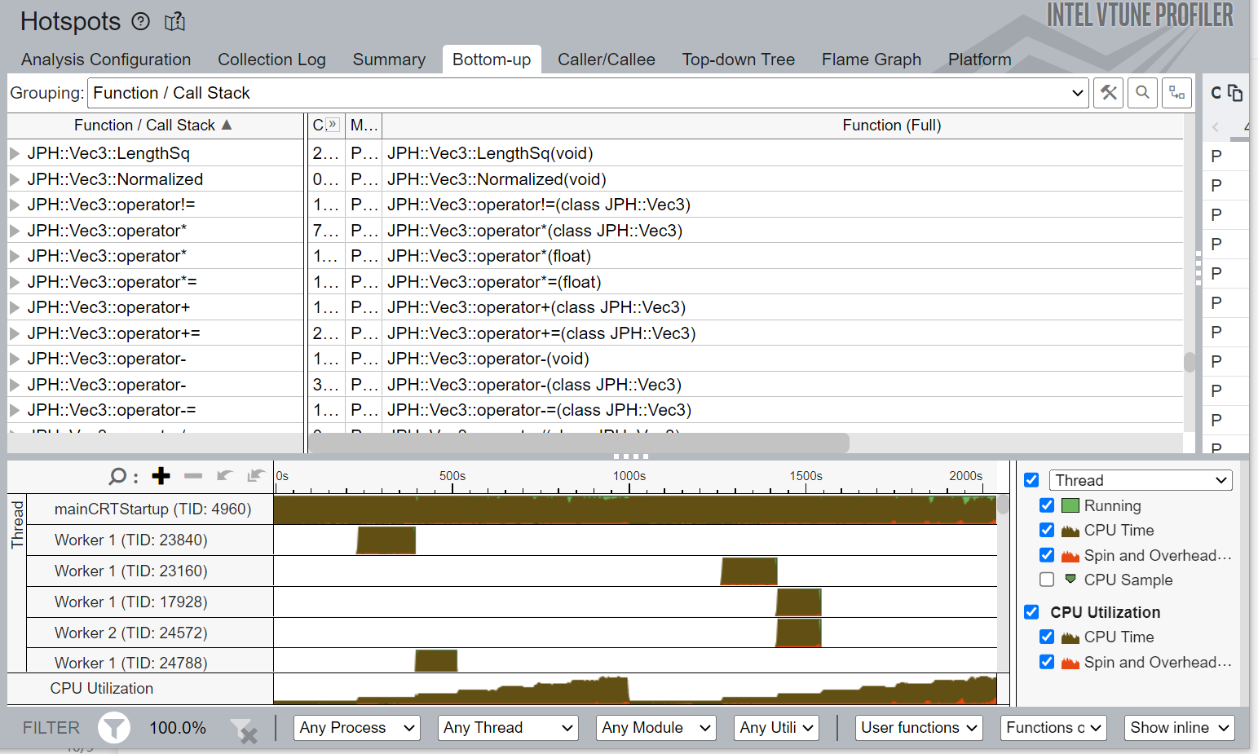Click the filter funnel icon in the filter bar

tap(113, 728)
